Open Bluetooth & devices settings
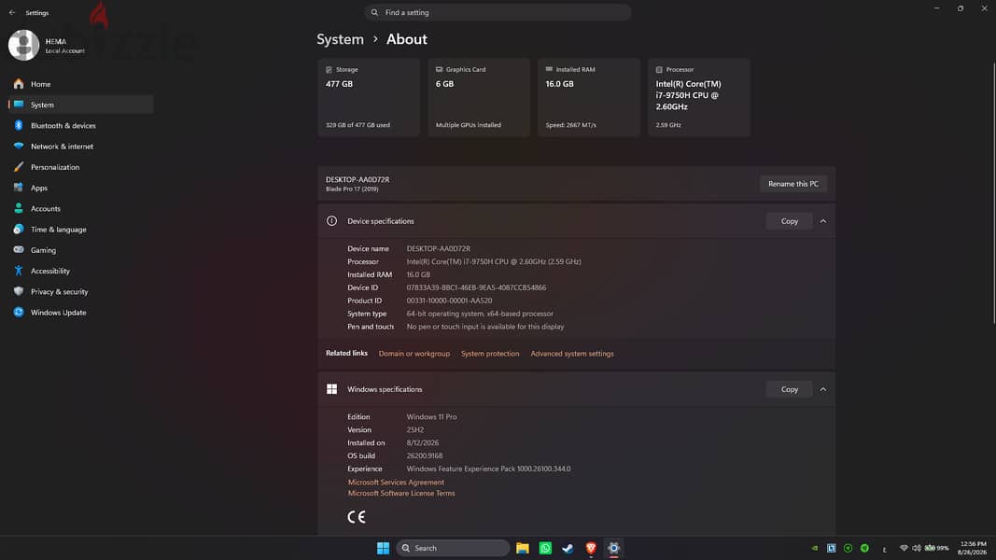996x560 pixels. click(80, 126)
